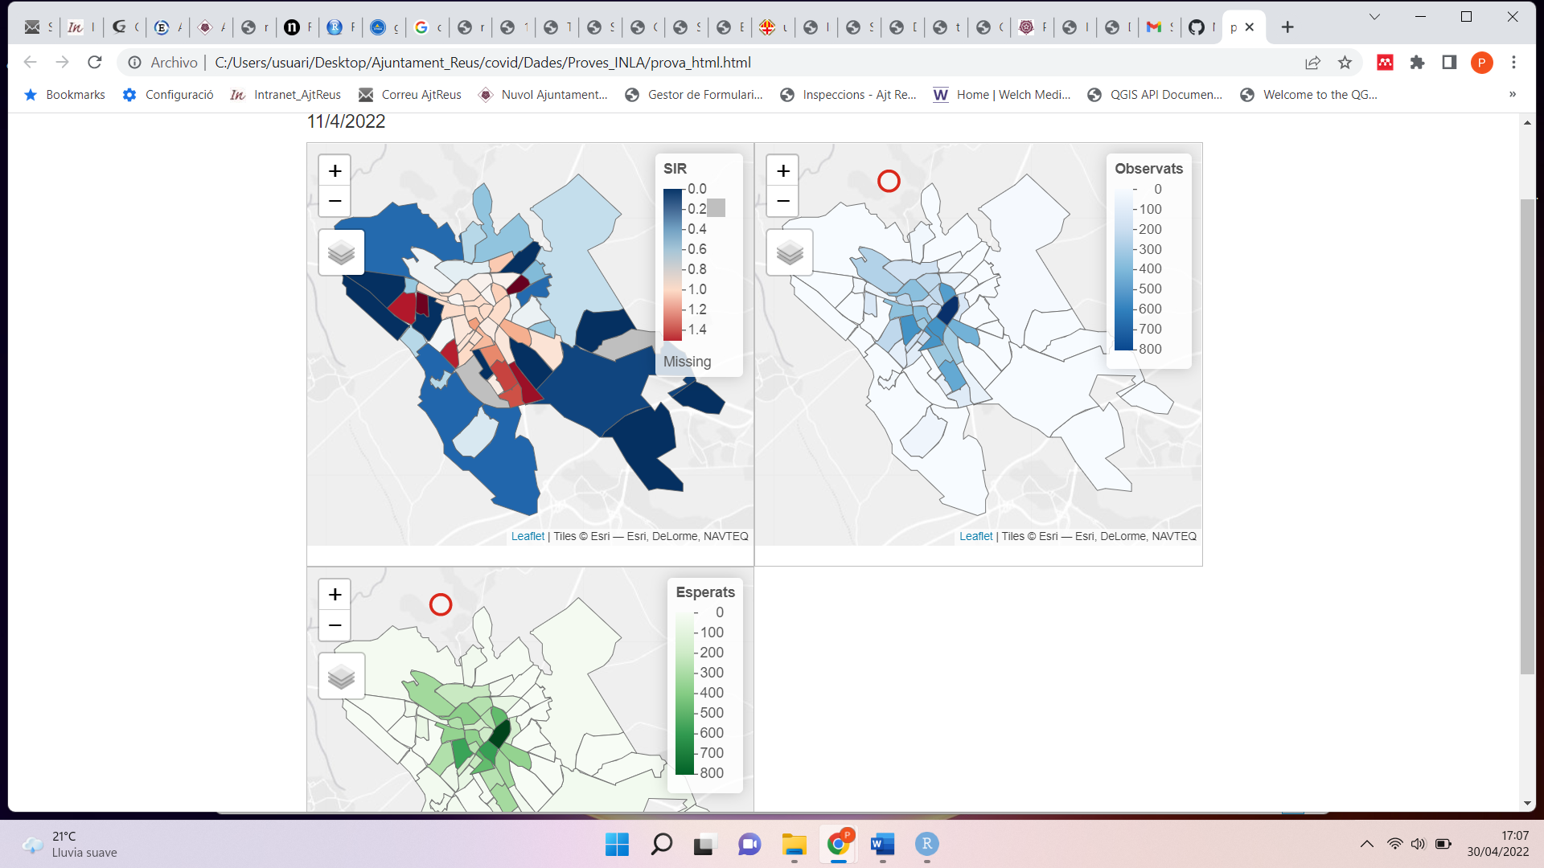Open the RStudio app from the taskbar
The height and width of the screenshot is (868, 1544).
coord(927,845)
